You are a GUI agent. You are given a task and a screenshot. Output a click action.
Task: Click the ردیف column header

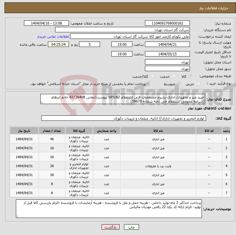click(x=226, y=131)
